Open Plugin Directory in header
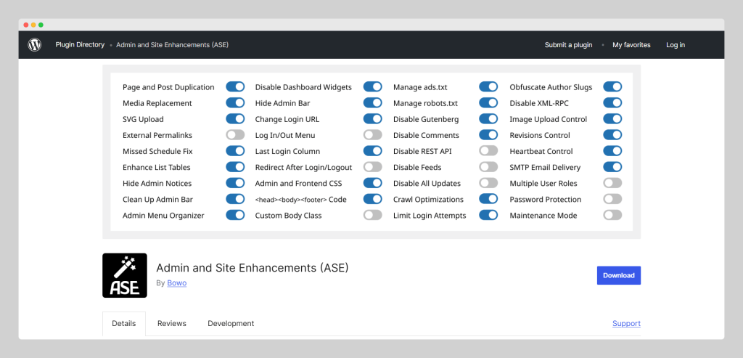The image size is (743, 358). (x=80, y=44)
